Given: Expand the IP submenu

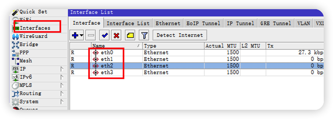Looking at the screenshot, I should 62,69.
